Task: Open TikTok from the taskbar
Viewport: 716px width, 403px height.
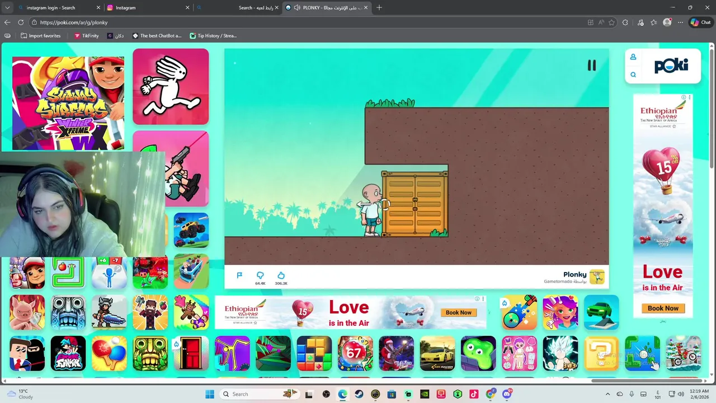Action: (x=474, y=394)
